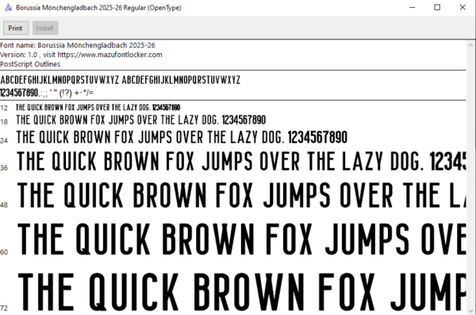Close the font viewer window
476x315 pixels.
tap(463, 7)
